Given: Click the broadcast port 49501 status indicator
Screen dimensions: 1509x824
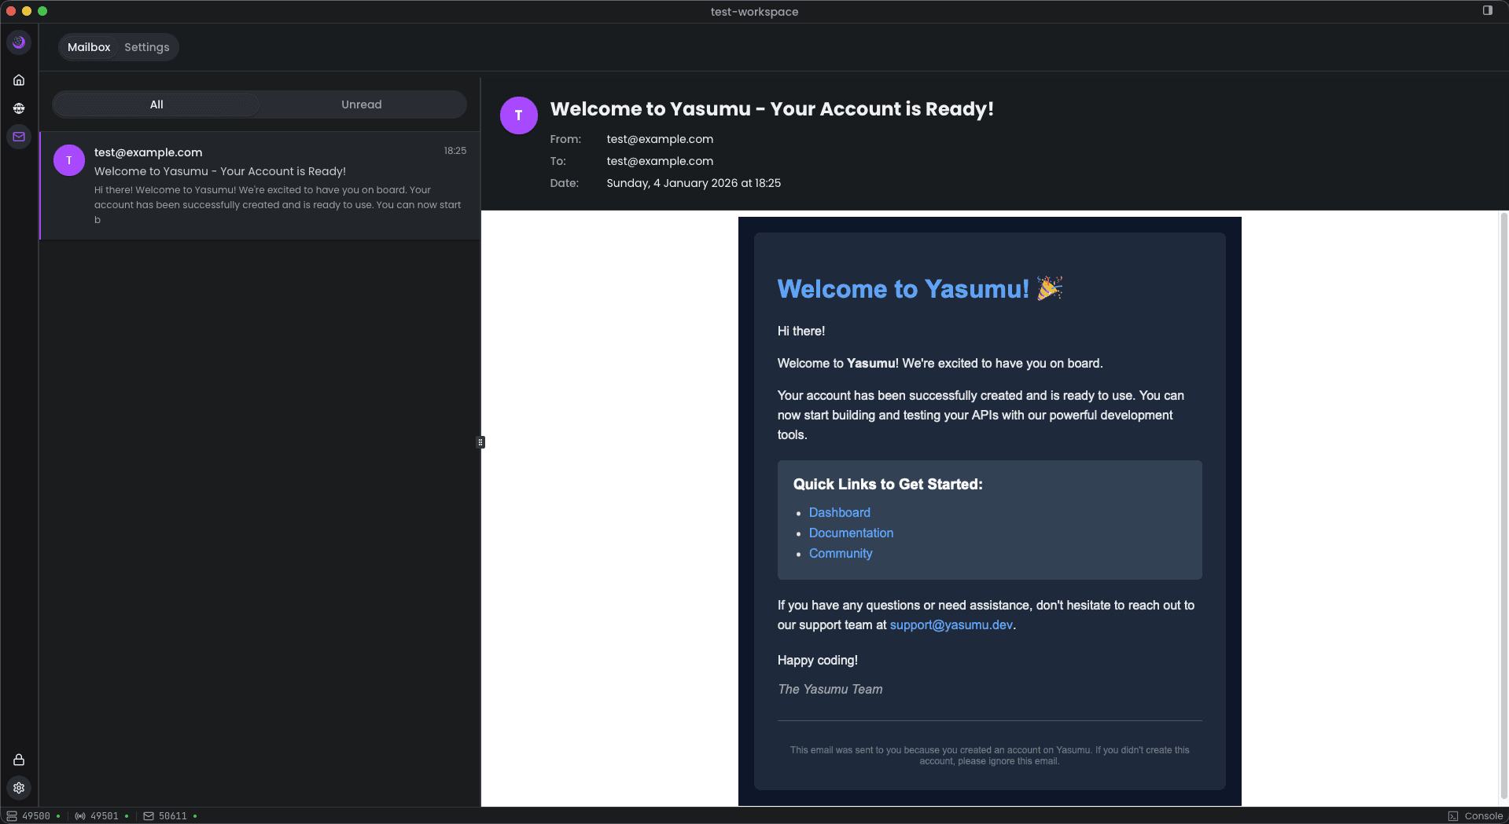Looking at the screenshot, I should point(102,816).
